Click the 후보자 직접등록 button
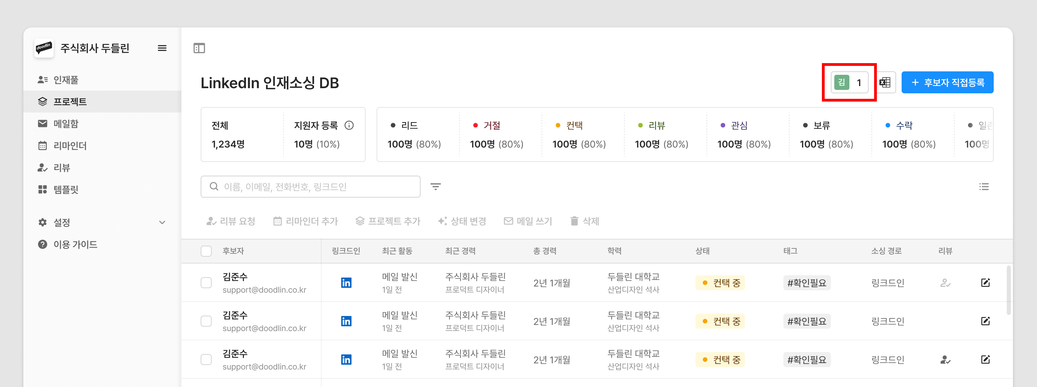This screenshot has height=387, width=1037. pos(947,82)
